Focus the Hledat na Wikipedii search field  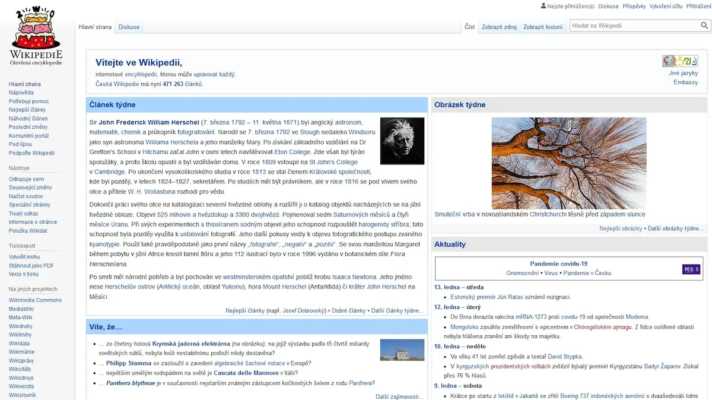(634, 26)
